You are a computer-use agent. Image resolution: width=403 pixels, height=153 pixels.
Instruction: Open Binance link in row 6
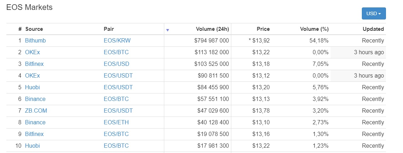point(35,99)
